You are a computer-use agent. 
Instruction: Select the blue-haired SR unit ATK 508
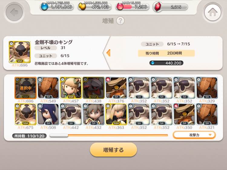48,114
